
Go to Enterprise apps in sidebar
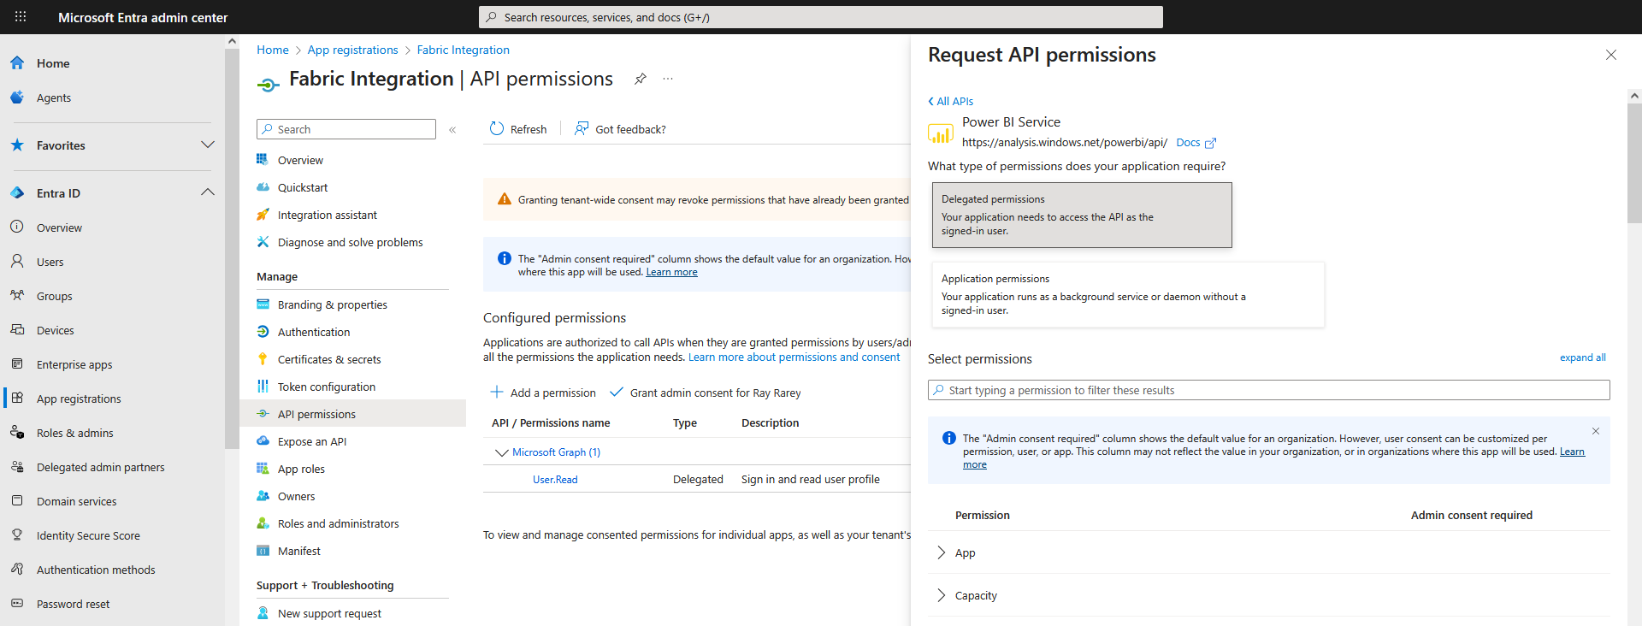[74, 364]
